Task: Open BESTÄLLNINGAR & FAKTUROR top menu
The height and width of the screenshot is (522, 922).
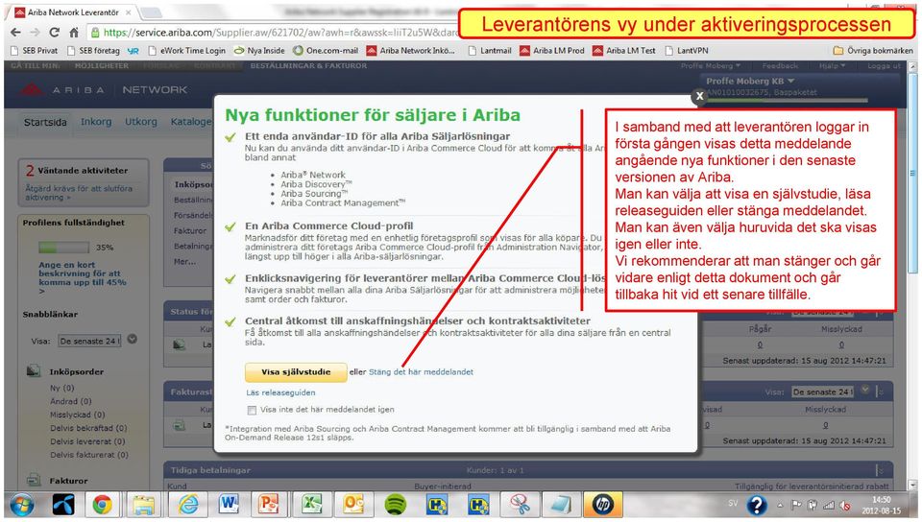Action: point(308,66)
